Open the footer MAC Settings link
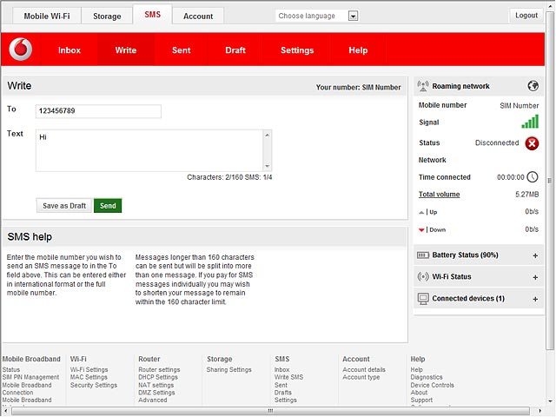The width and height of the screenshot is (556, 417). click(89, 377)
